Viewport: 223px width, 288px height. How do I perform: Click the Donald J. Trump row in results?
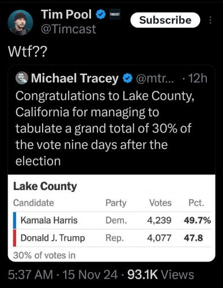pyautogui.click(x=112, y=238)
